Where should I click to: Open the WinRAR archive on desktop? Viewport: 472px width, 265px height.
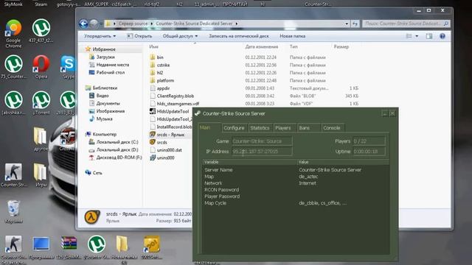(x=69, y=247)
